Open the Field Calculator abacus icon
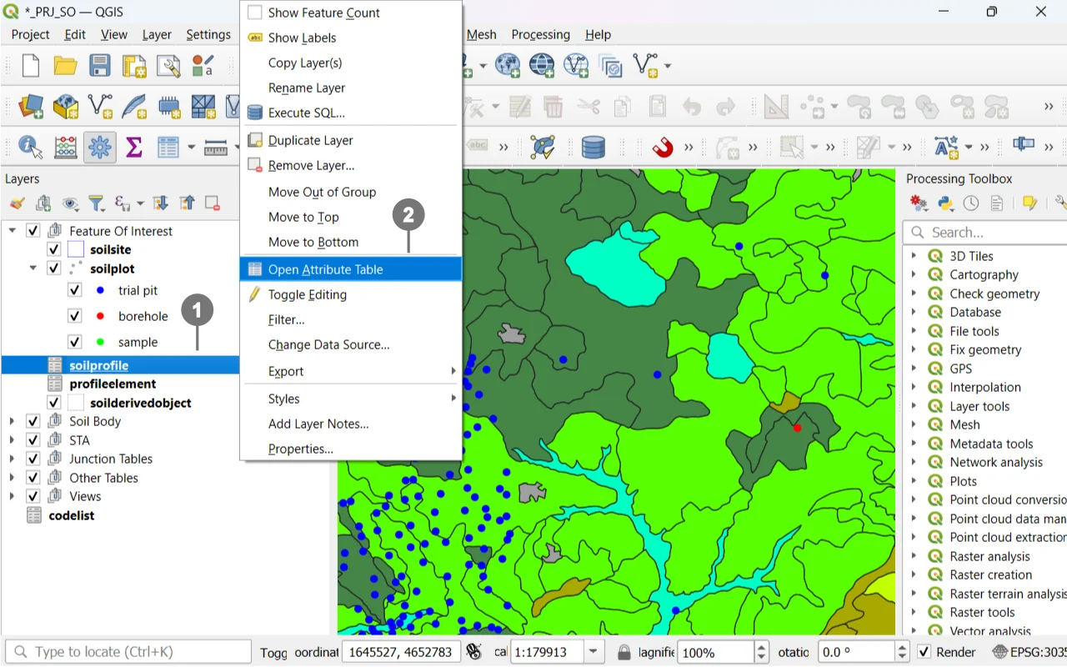1067x667 pixels. coord(66,148)
